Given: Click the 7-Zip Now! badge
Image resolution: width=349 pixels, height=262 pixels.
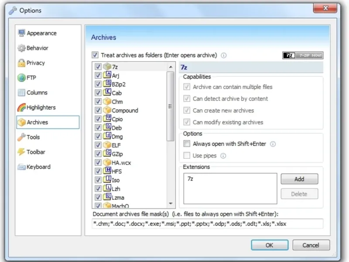Looking at the screenshot, I should [303, 55].
